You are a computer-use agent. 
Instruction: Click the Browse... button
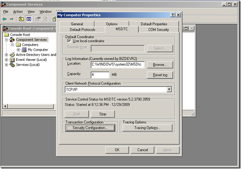point(160,65)
